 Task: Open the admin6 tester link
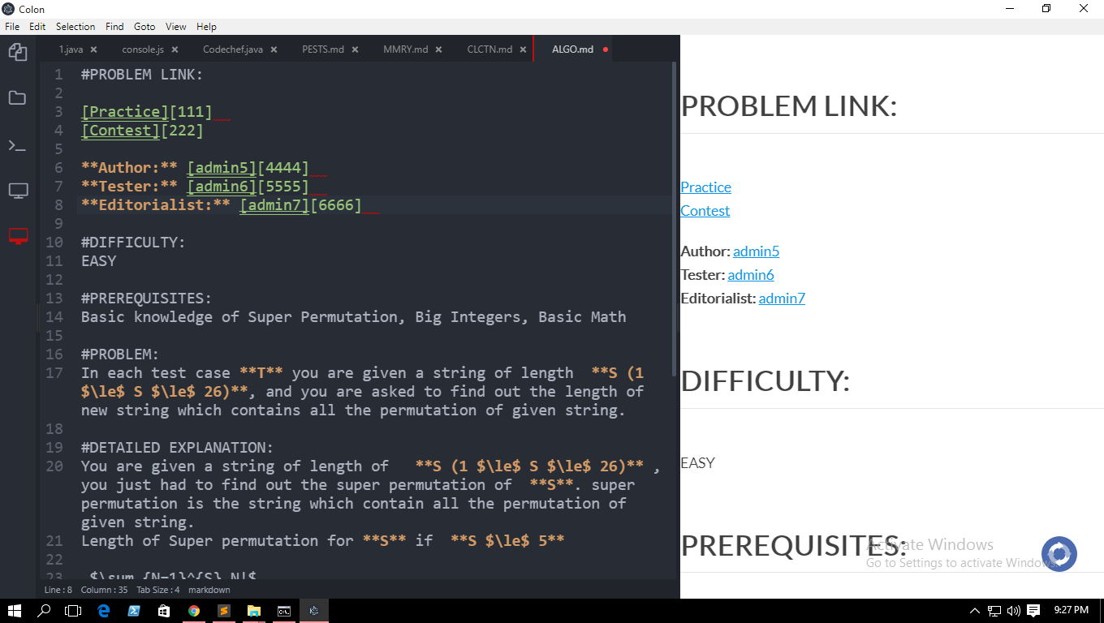[750, 274]
